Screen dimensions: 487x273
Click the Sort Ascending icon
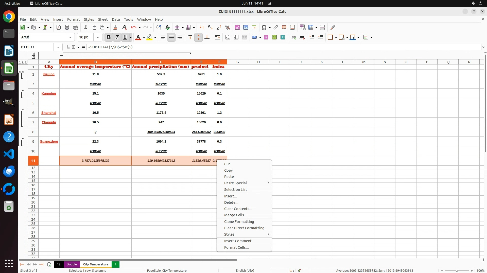210,27
